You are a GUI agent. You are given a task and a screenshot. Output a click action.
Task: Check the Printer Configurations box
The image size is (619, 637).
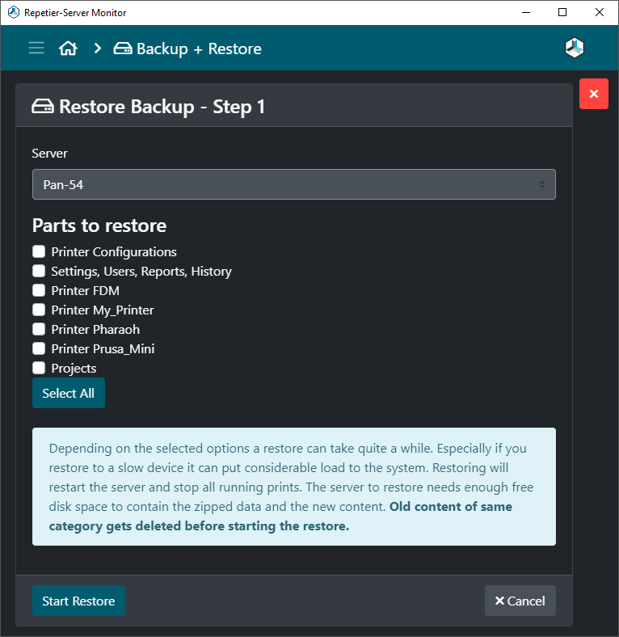[39, 251]
